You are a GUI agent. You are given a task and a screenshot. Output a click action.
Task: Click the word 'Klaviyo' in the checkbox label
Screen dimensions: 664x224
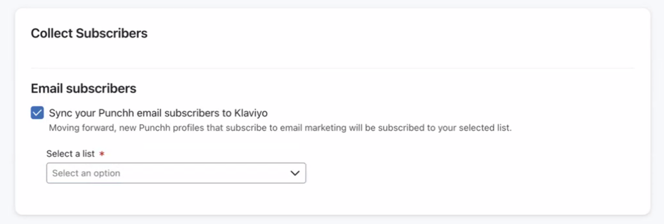(x=251, y=113)
